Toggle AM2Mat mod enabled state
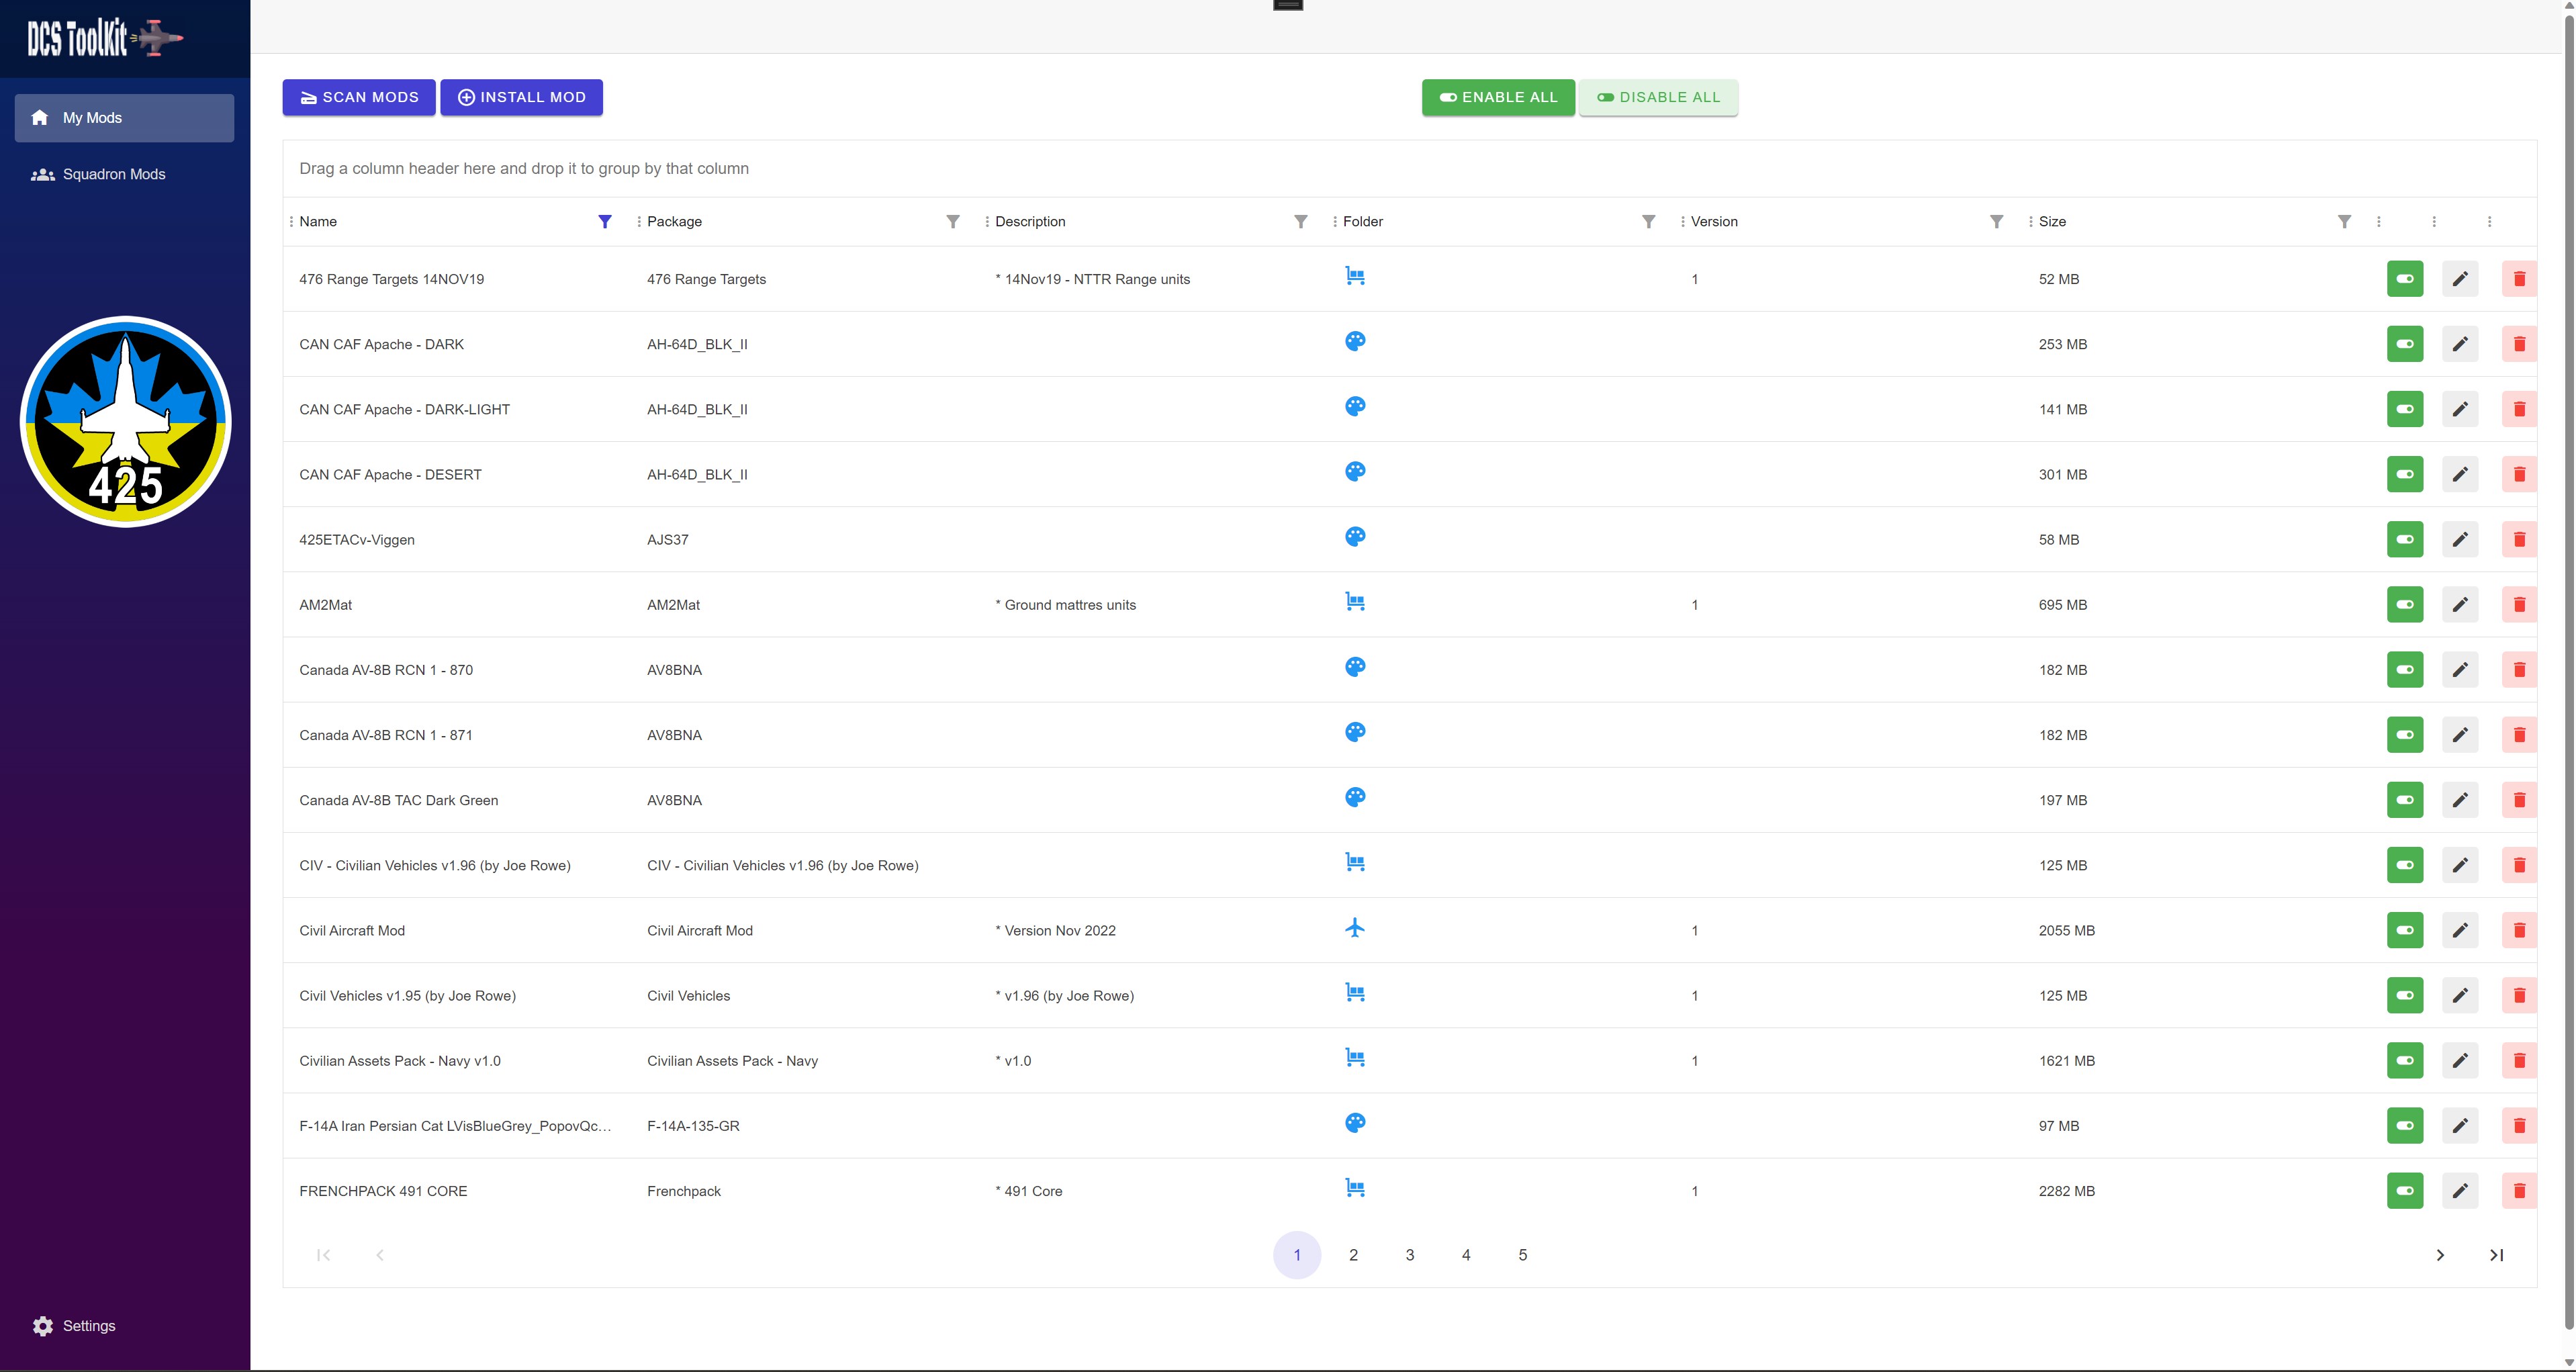This screenshot has height=1372, width=2576. [2405, 604]
